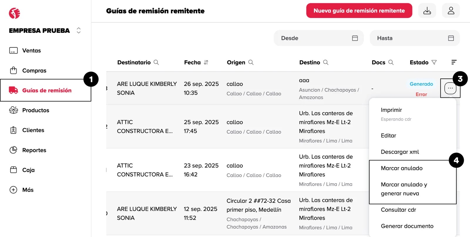The width and height of the screenshot is (470, 237).
Task: Select Consultar cdr menu option
Action: coord(398,210)
